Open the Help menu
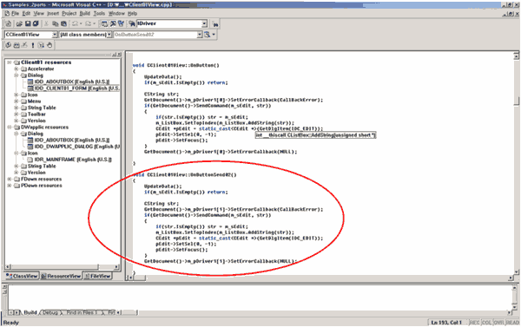The height and width of the screenshot is (327, 521). (x=133, y=13)
